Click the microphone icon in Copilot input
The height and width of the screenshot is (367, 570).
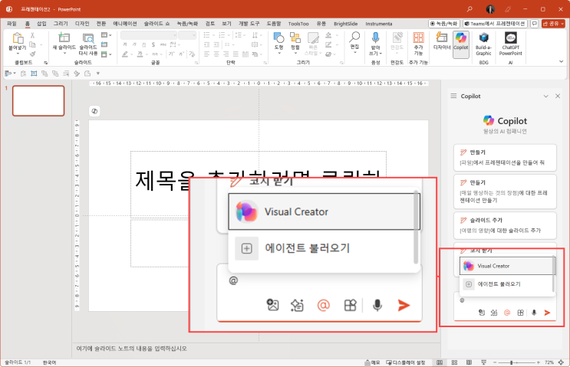(534, 313)
